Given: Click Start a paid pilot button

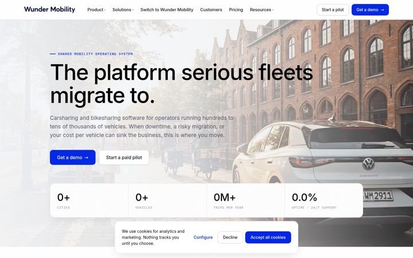Looking at the screenshot, I should tap(124, 158).
